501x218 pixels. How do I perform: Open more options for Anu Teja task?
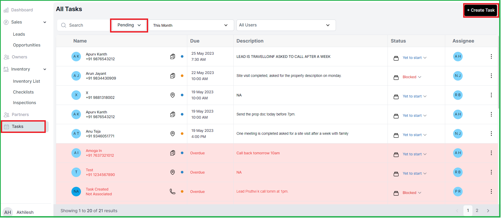[x=491, y=134]
